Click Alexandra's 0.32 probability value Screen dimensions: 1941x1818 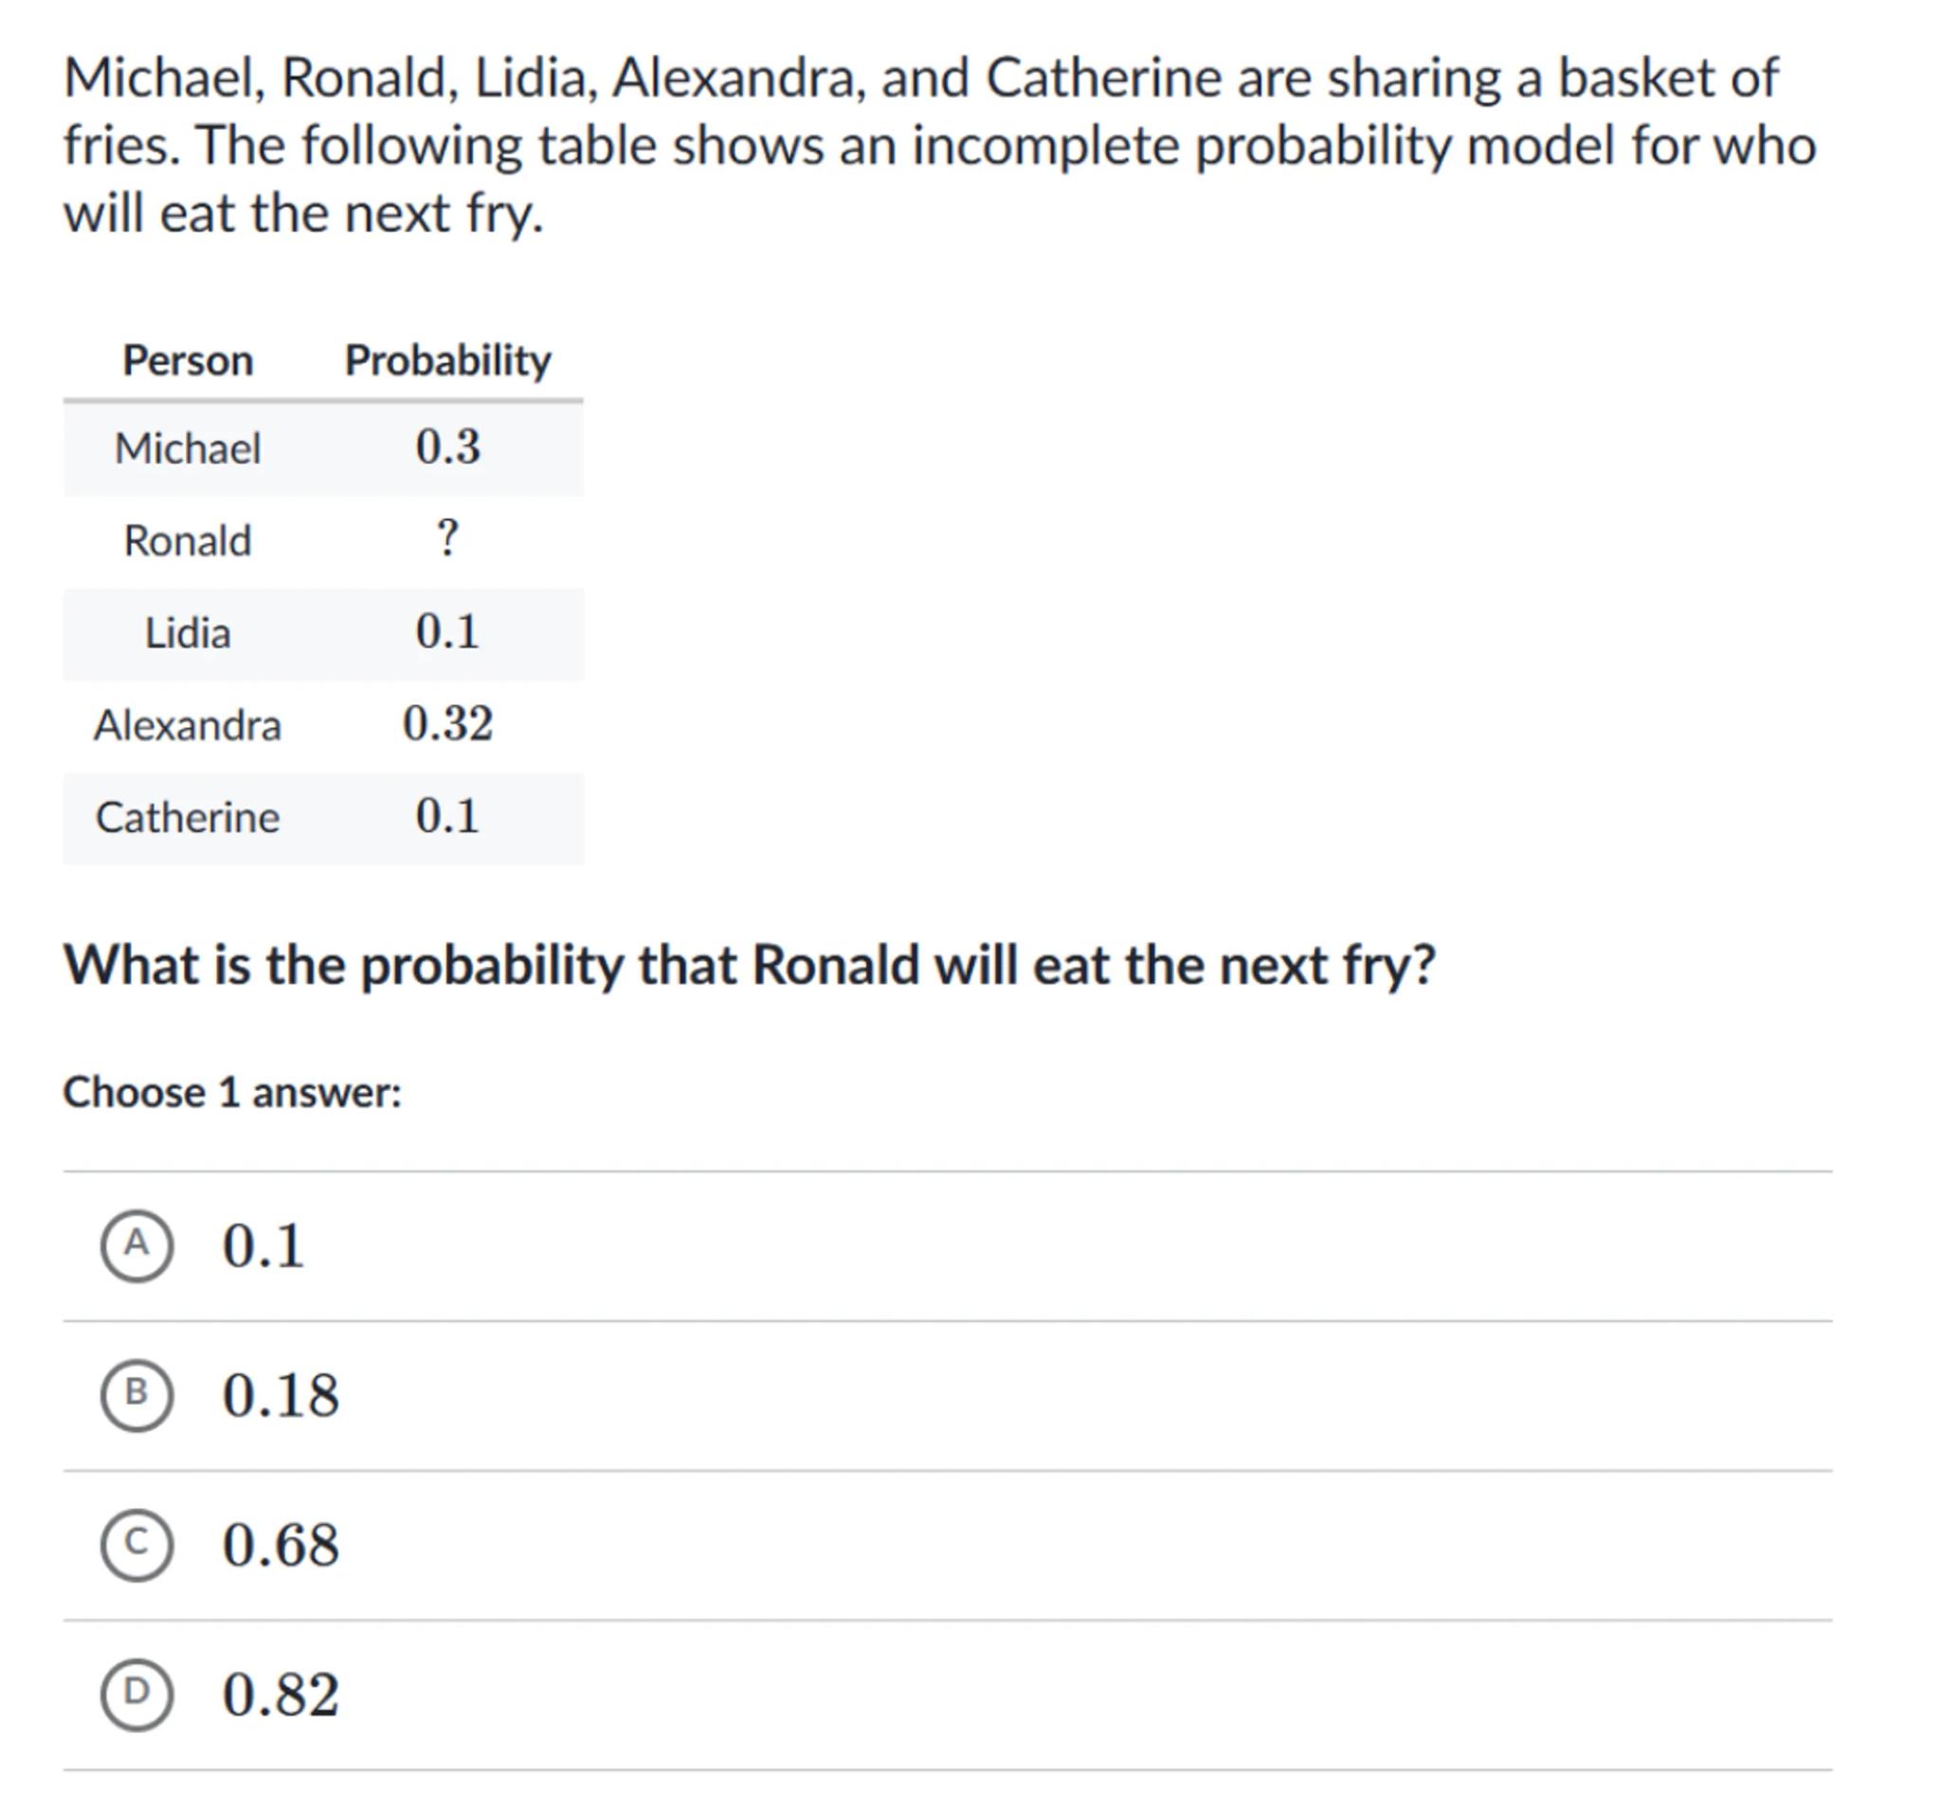[447, 724]
